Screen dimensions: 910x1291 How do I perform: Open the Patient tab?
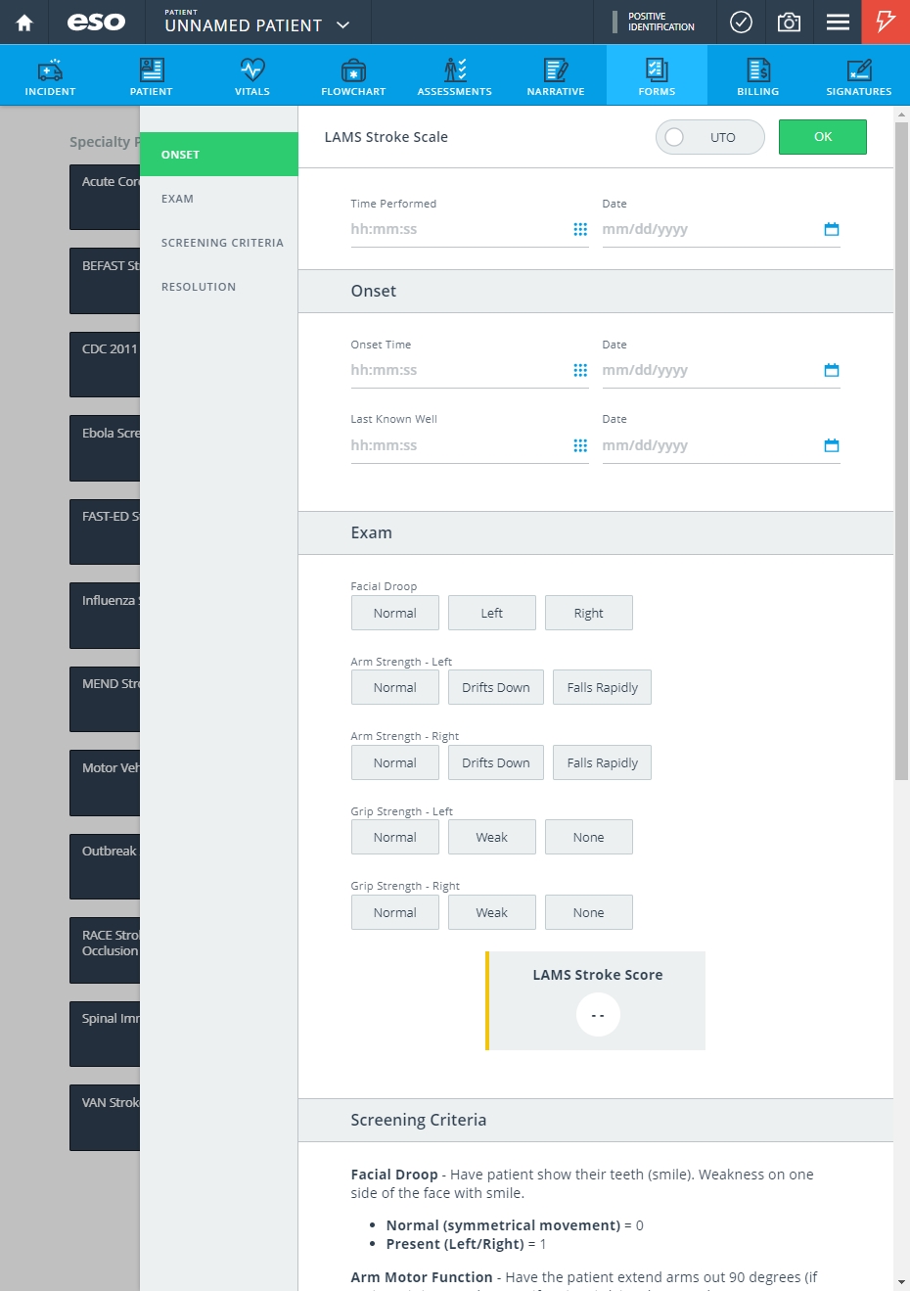[x=152, y=75]
